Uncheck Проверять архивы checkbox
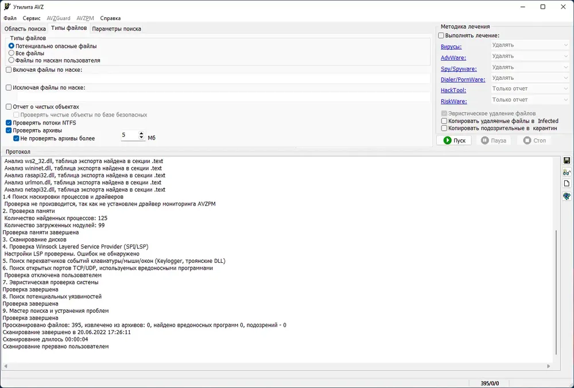The image size is (574, 388). (x=9, y=130)
